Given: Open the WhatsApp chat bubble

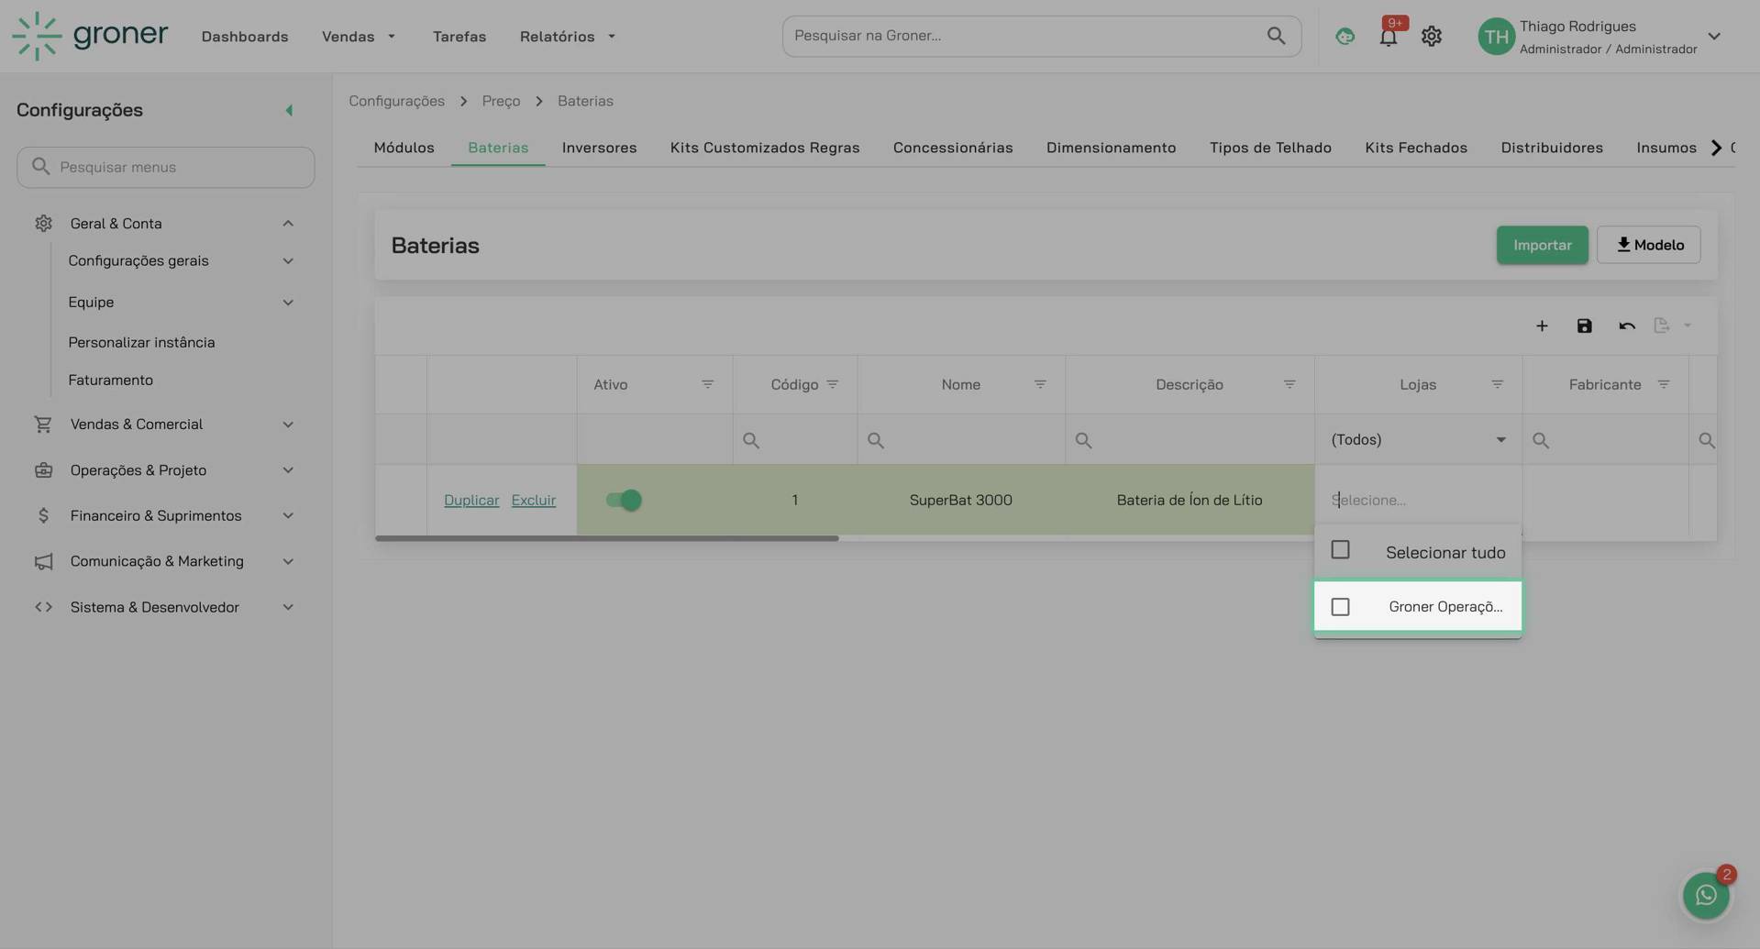Looking at the screenshot, I should click(x=1705, y=896).
